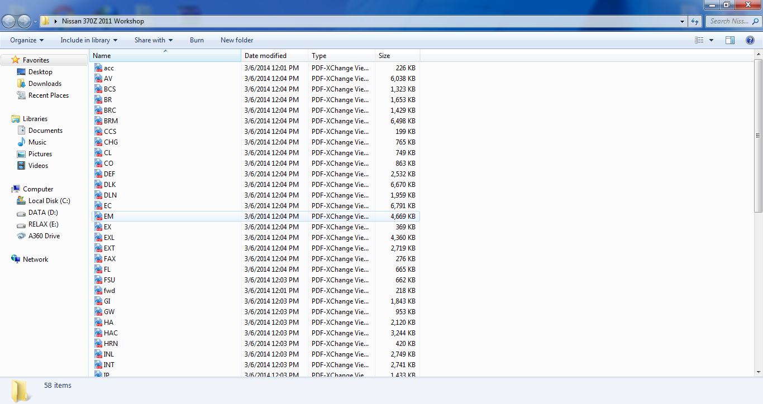
Task: Click the Forward navigation arrow button
Action: pos(25,21)
